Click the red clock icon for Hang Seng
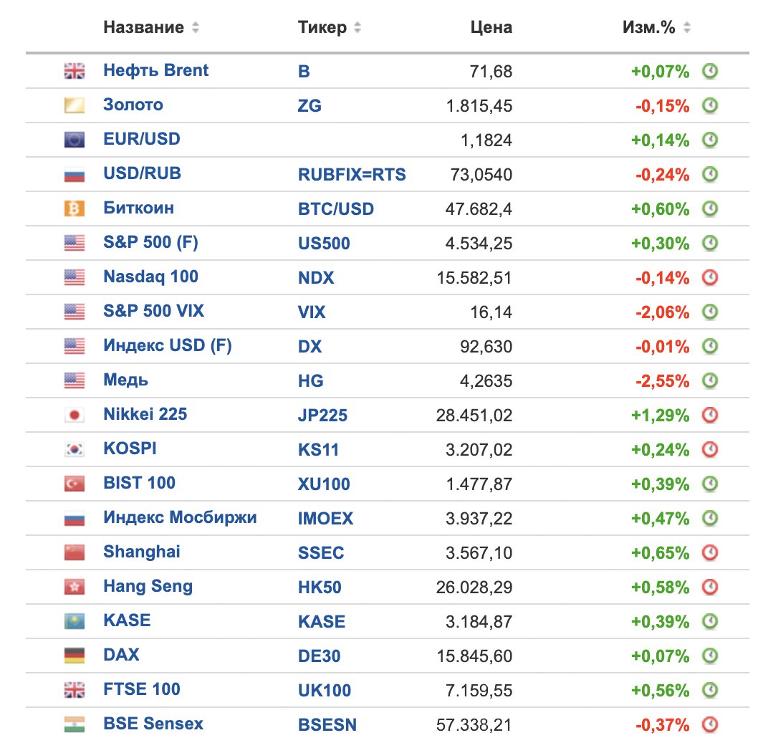758x748 pixels. click(709, 587)
